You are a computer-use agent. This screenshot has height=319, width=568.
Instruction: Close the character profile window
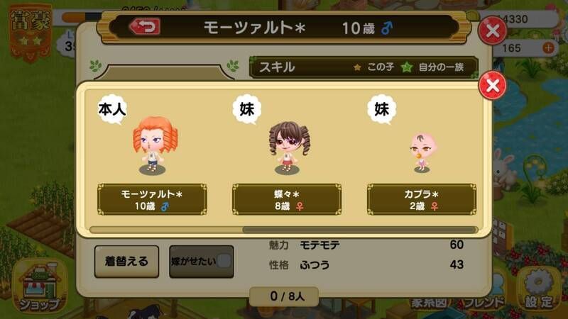coord(492,30)
